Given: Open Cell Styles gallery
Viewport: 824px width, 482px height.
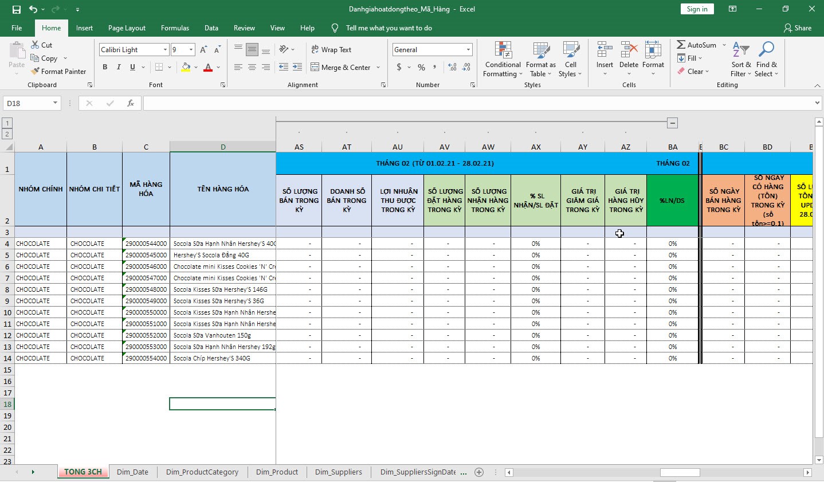Looking at the screenshot, I should pos(570,60).
